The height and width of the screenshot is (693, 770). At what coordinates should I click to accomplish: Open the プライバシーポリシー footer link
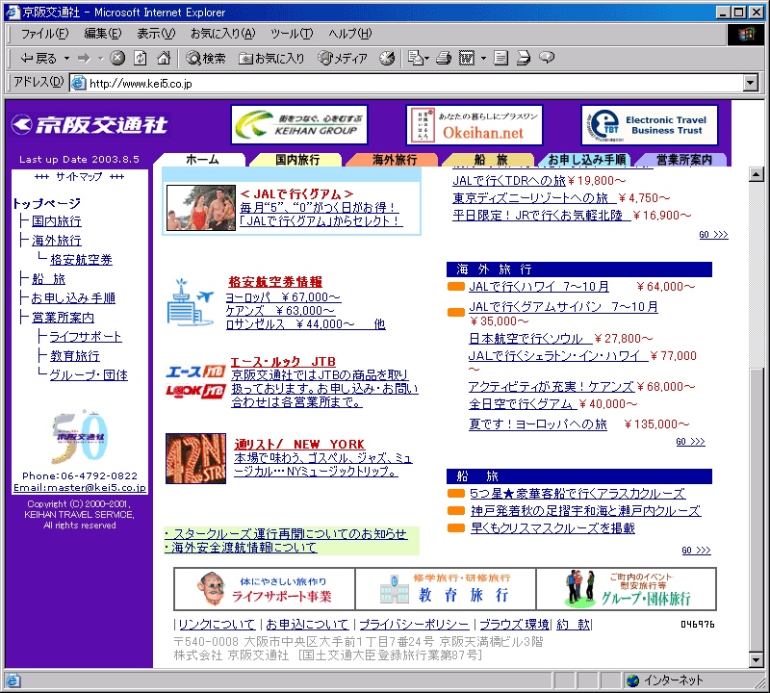(x=414, y=625)
